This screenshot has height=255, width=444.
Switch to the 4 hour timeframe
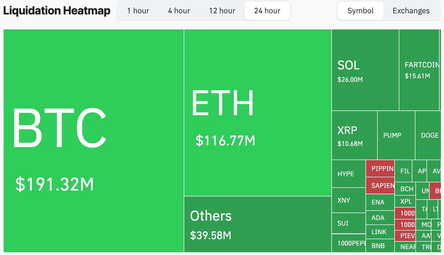click(179, 11)
